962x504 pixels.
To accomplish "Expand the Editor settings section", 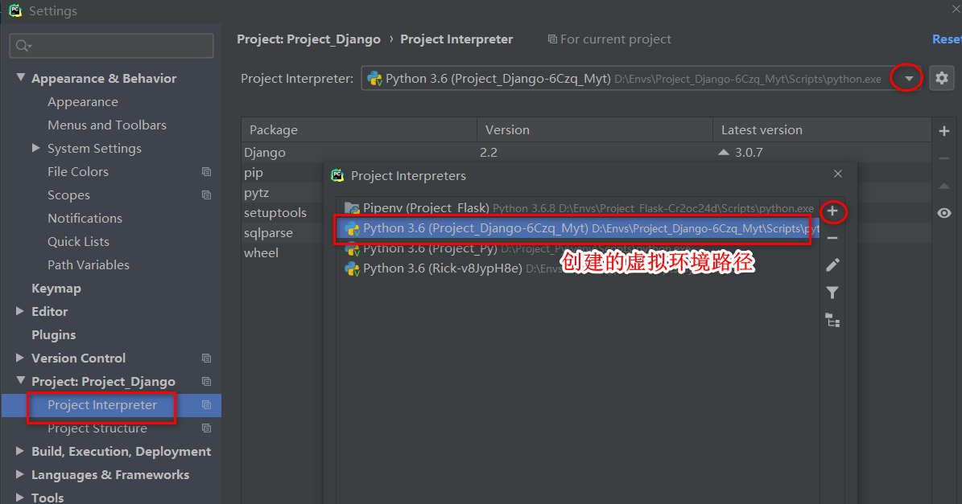I will click(20, 311).
